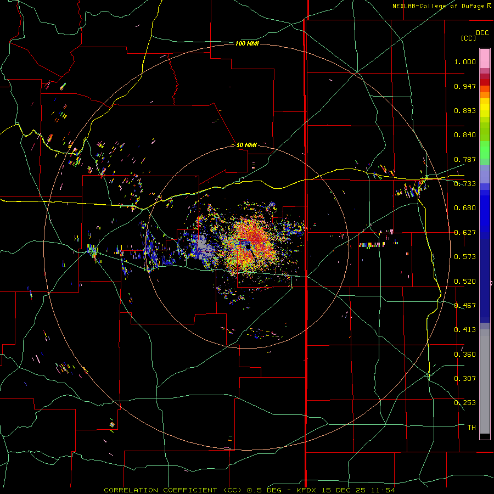Select the 0.787 scale value label
Image resolution: width=494 pixels, height=494 pixels.
(465, 159)
